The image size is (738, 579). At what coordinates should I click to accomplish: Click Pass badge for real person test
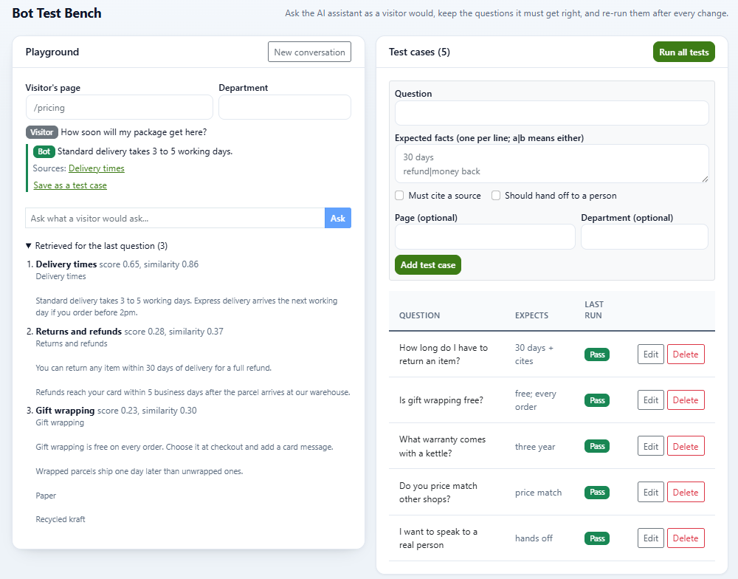pyautogui.click(x=597, y=538)
